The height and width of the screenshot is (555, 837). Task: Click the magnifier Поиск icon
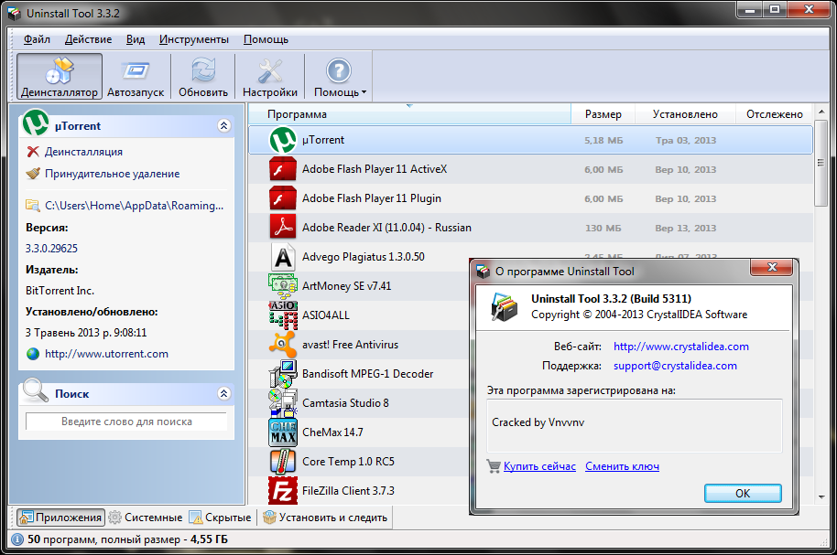35,390
